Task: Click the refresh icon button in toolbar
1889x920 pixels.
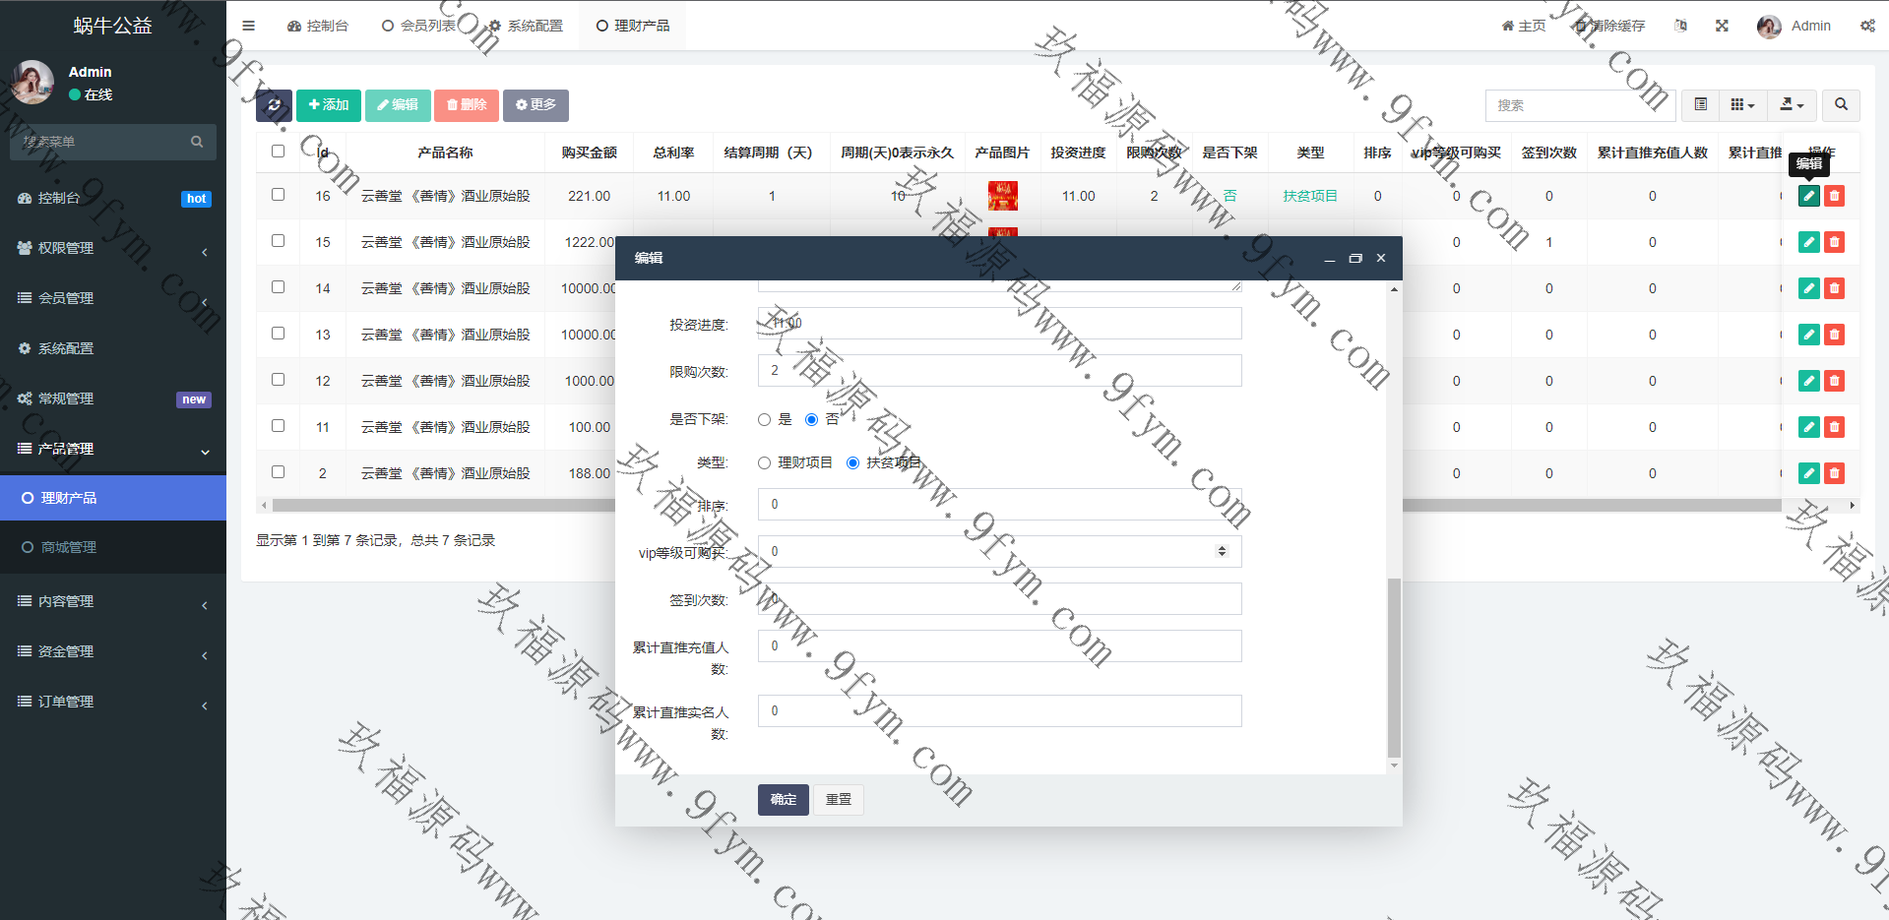Action: [x=274, y=105]
